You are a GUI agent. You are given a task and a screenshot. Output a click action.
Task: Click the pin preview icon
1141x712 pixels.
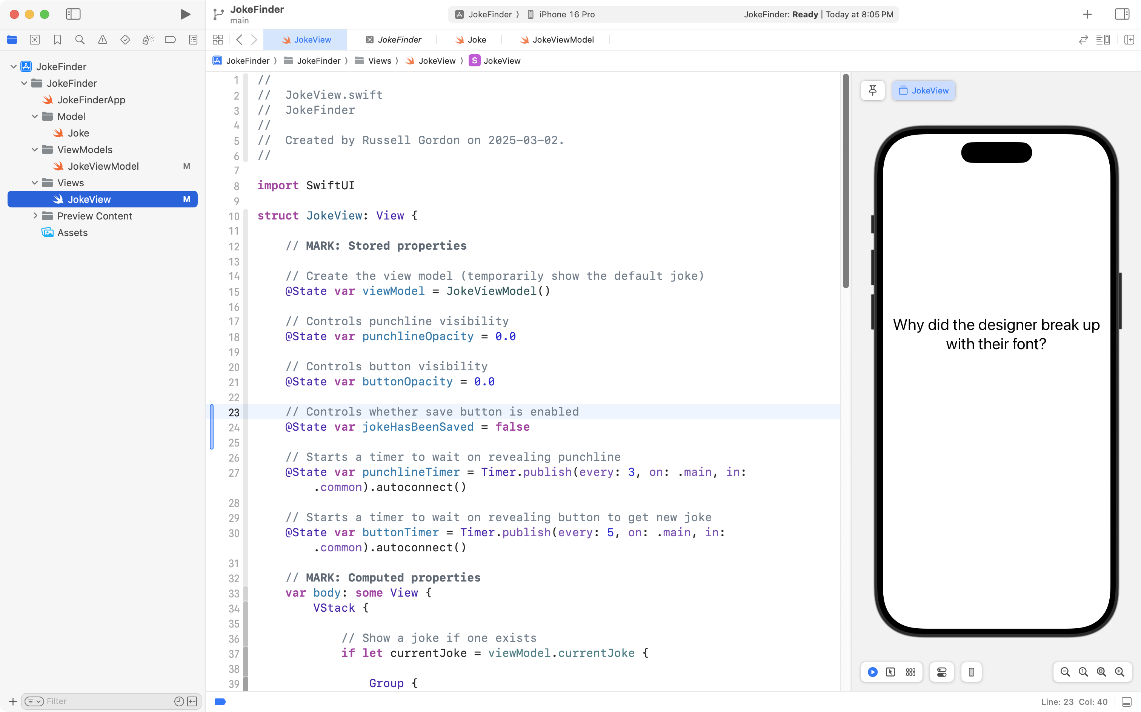pyautogui.click(x=872, y=90)
